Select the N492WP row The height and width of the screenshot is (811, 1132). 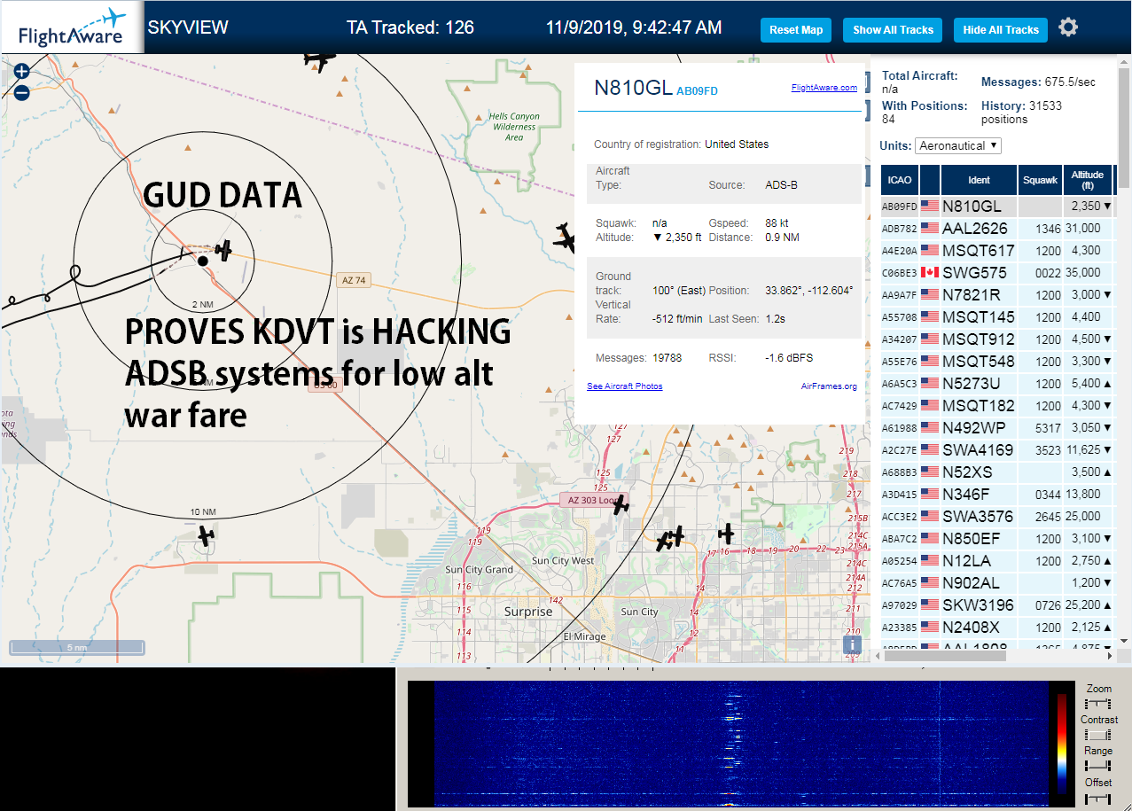click(x=997, y=428)
